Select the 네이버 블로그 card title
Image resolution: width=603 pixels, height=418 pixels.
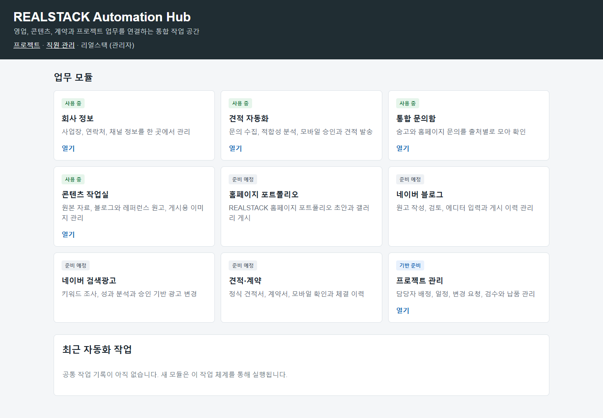pyautogui.click(x=420, y=194)
